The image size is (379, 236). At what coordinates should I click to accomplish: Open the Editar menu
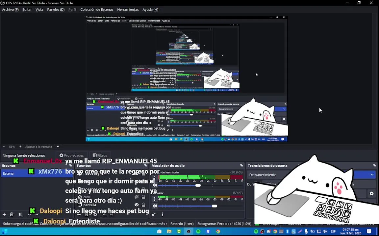(27, 10)
